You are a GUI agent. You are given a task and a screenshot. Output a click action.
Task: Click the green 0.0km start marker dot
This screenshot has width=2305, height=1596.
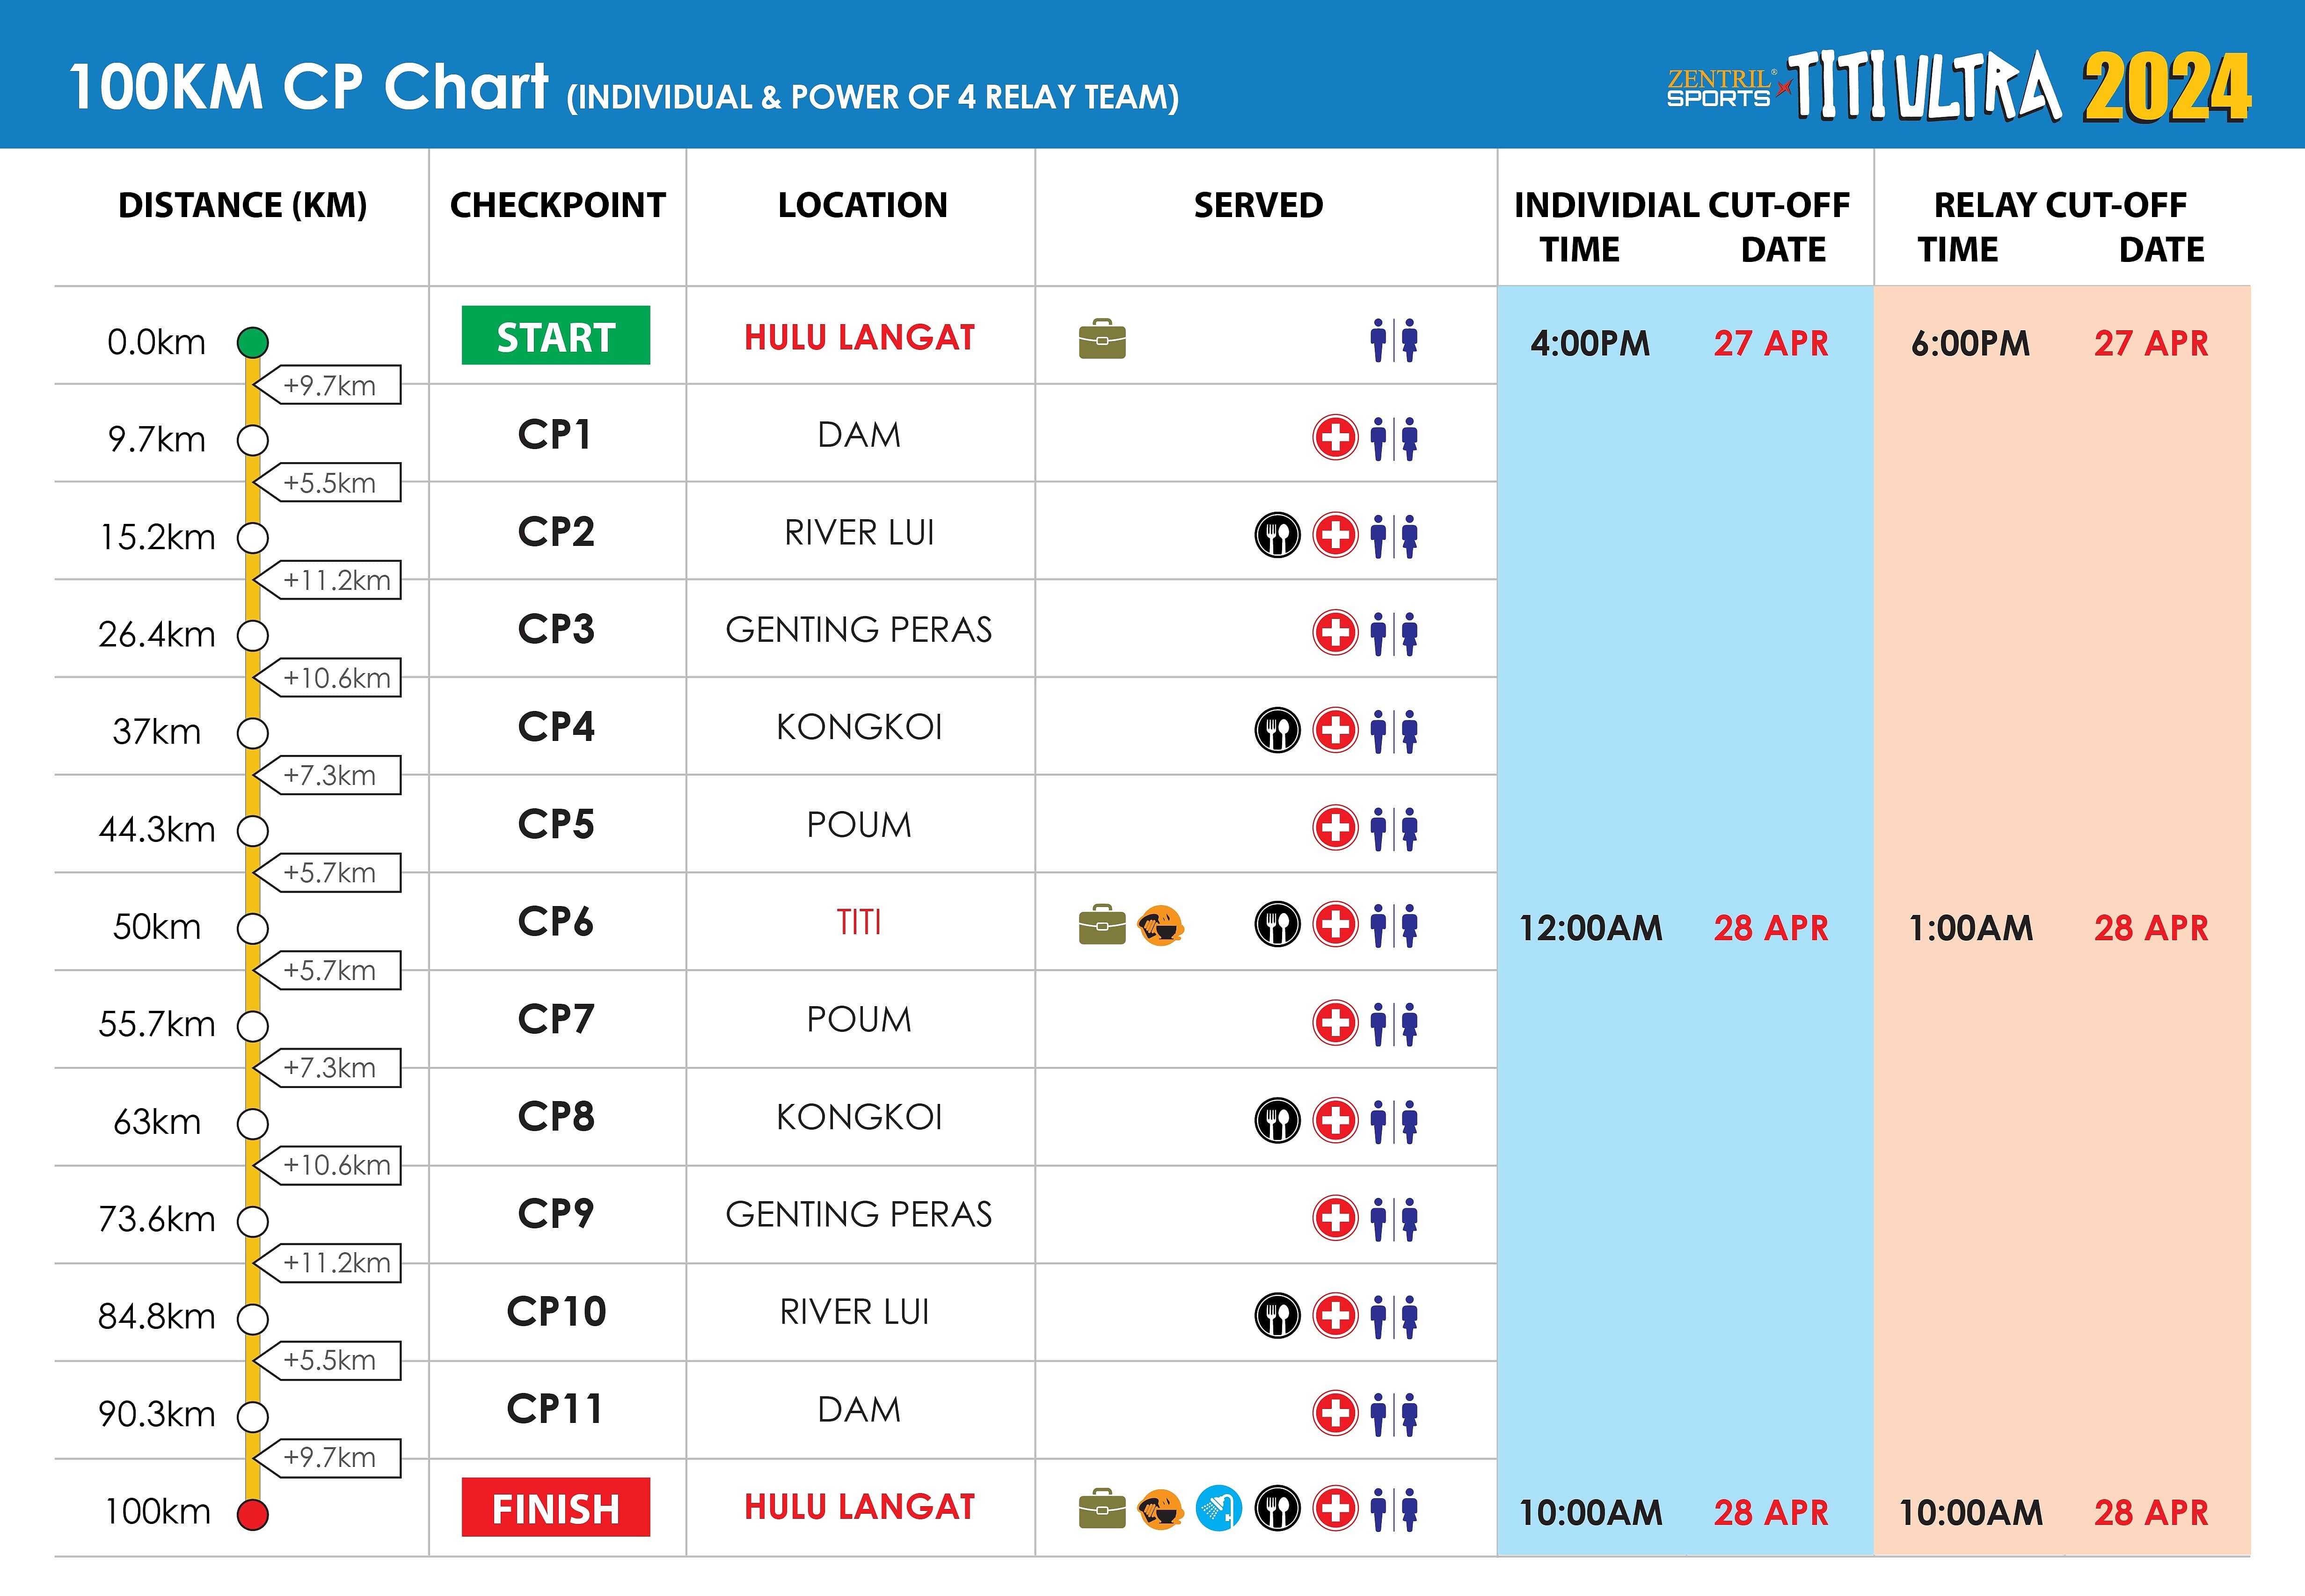point(252,342)
